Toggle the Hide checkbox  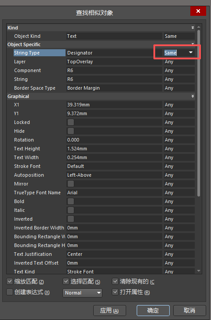(x=71, y=131)
